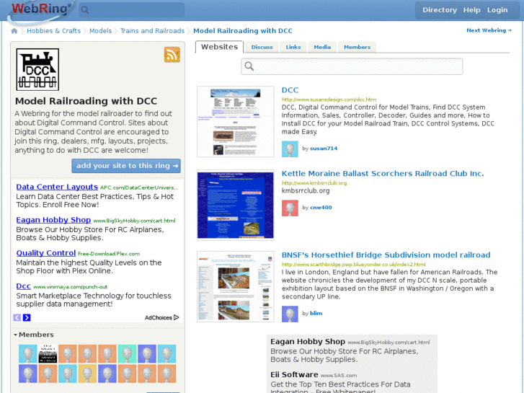Screen dimensions: 524x393
Task: Go to next ads arrow icon
Action: [x=27, y=317]
